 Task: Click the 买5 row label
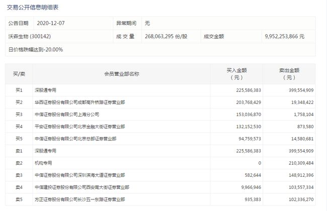19,139
